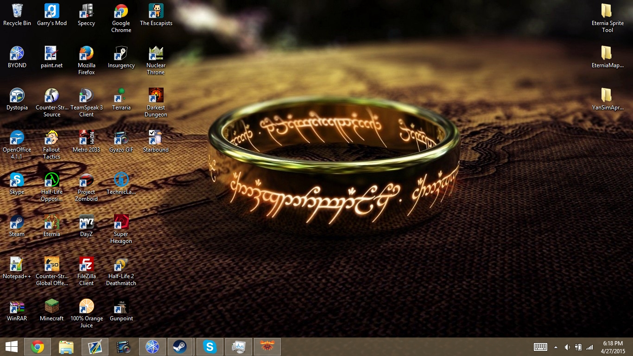Image resolution: width=633 pixels, height=356 pixels.
Task: Select the Gunpoint desktop shortcut
Action: click(121, 310)
